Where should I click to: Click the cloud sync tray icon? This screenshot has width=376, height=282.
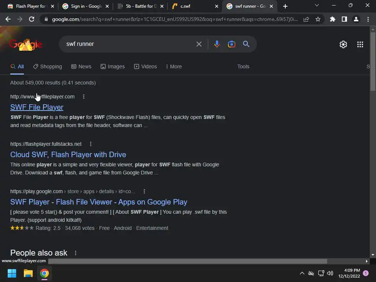(311, 273)
